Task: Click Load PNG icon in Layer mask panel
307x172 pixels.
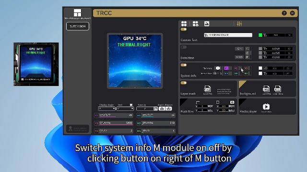Action: (x=207, y=89)
